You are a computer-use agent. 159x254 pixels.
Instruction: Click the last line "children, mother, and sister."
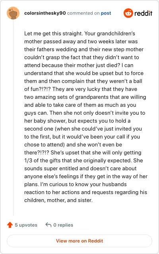(58, 200)
